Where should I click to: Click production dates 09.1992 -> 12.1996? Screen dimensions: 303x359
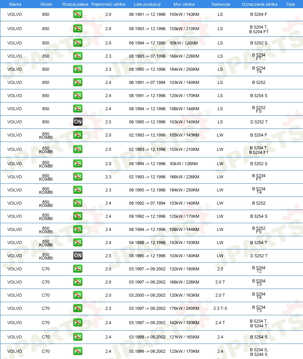point(147,216)
